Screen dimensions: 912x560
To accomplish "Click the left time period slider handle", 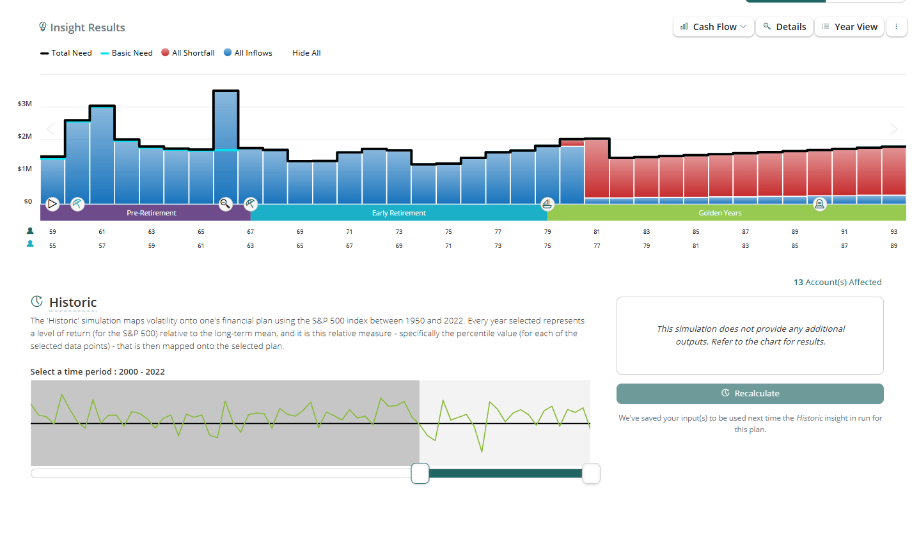I will pos(420,474).
